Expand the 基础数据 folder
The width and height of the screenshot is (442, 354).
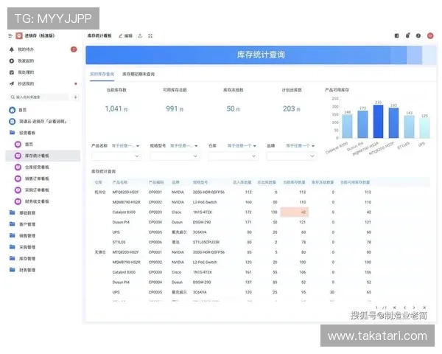[x=22, y=212]
